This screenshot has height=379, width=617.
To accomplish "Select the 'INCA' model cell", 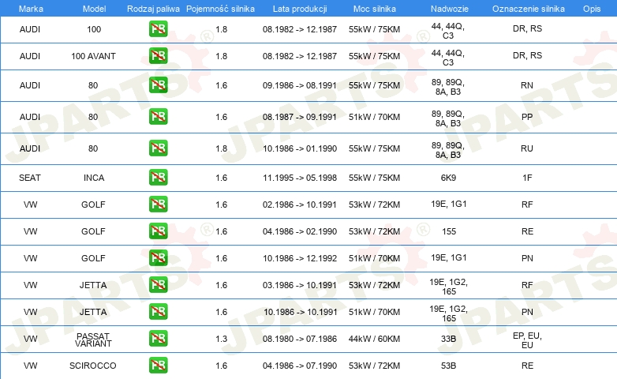I will tap(94, 178).
